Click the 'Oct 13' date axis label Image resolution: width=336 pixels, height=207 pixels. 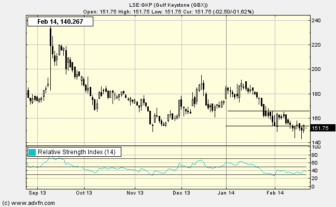(x=84, y=193)
